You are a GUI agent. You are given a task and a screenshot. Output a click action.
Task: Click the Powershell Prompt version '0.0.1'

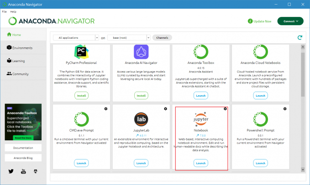pos(261,135)
